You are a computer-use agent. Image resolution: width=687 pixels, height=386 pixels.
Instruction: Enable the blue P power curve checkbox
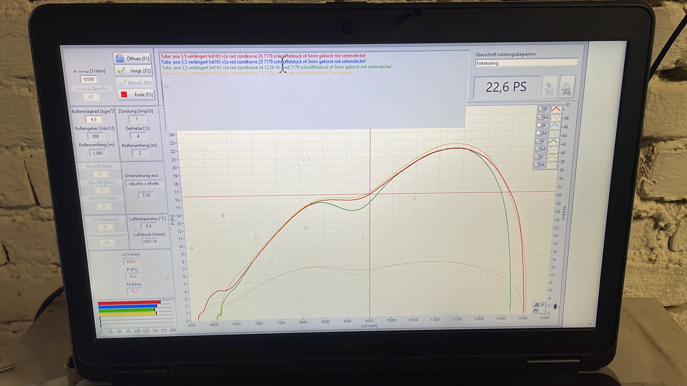(x=539, y=125)
